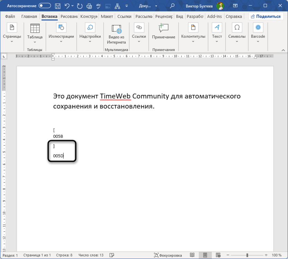Toggle the AutoSave switch
Screen dimensions: 288x259
45,6
